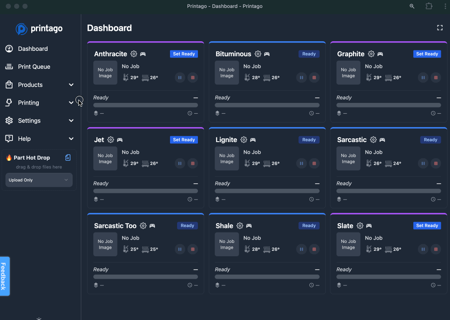Image resolution: width=450 pixels, height=320 pixels.
Task: Select Dashboard in the sidebar
Action: (x=32, y=49)
